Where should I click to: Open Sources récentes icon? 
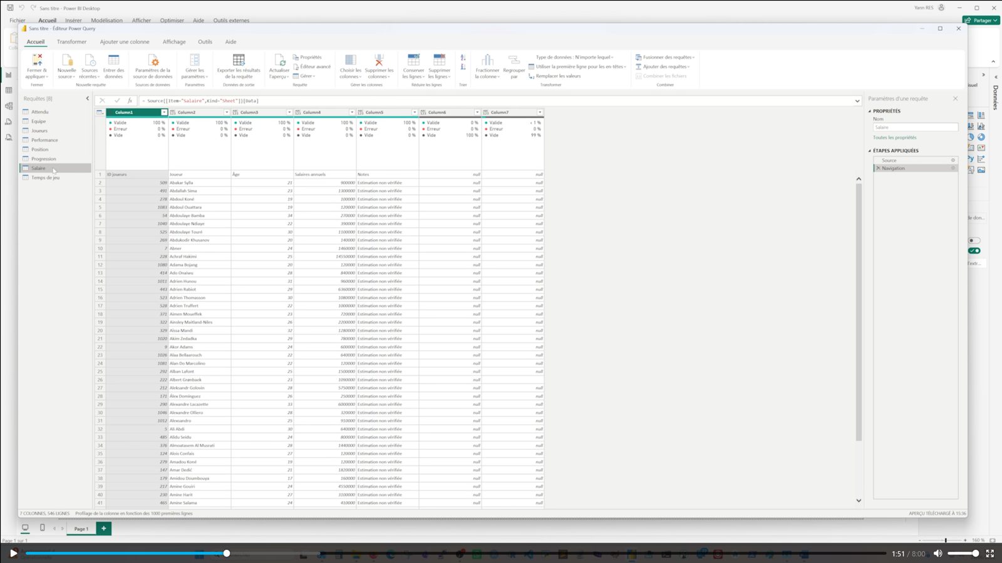pos(90,60)
